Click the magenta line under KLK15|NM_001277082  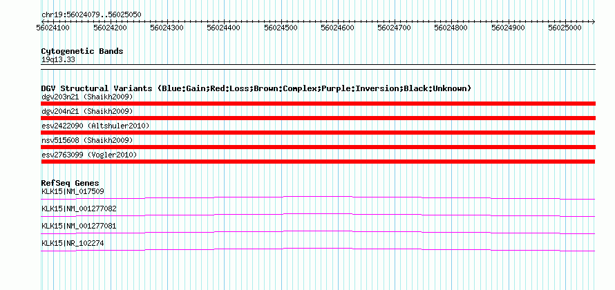318,215
